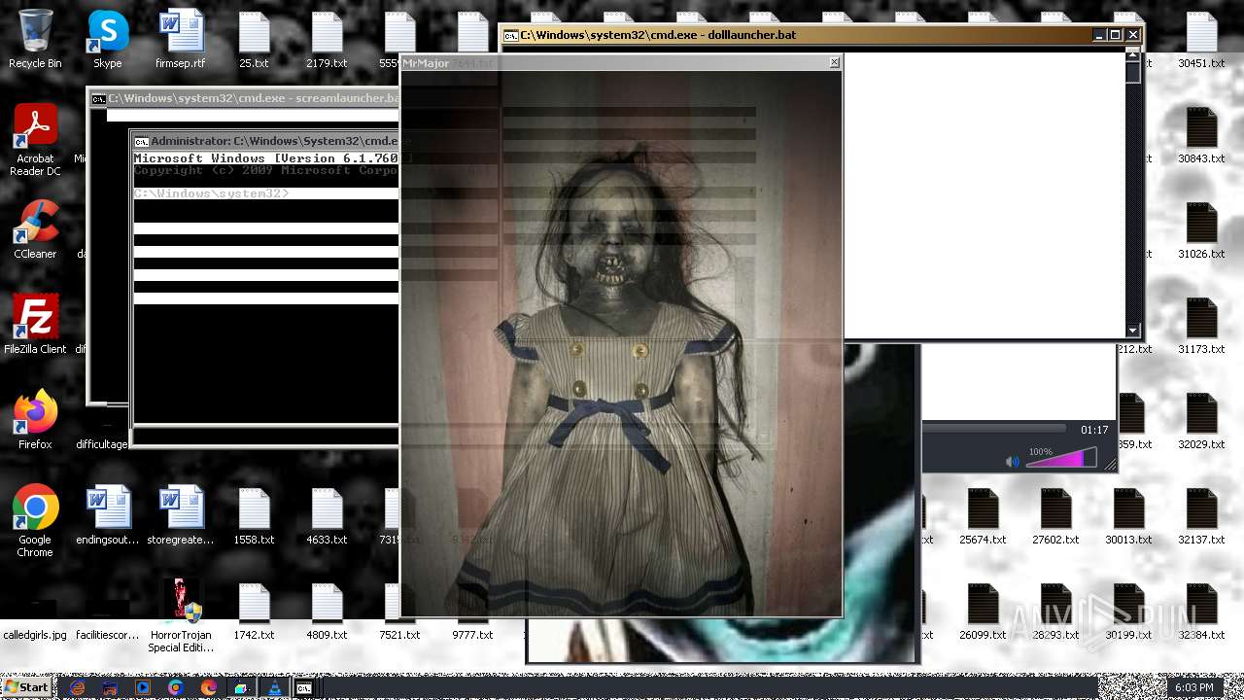The width and height of the screenshot is (1244, 700).
Task: Open dolllauncher.bat cmd window system menu icon
Action: (510, 35)
